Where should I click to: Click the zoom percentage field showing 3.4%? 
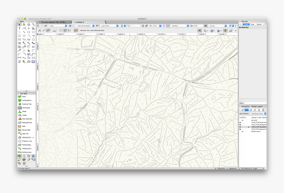tap(155, 25)
